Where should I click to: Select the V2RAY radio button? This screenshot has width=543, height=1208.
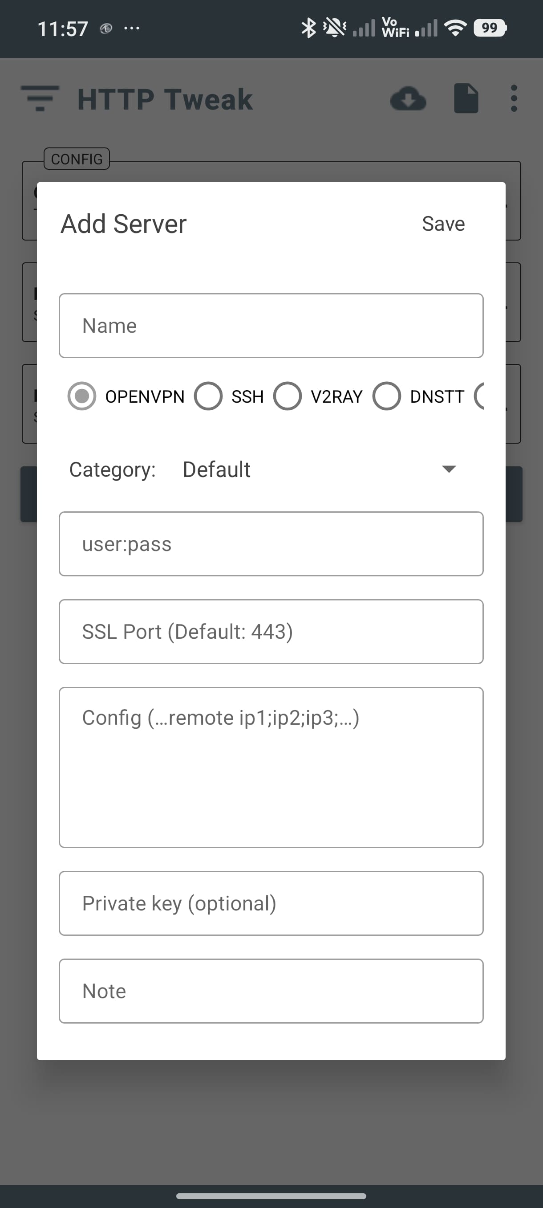tap(287, 396)
